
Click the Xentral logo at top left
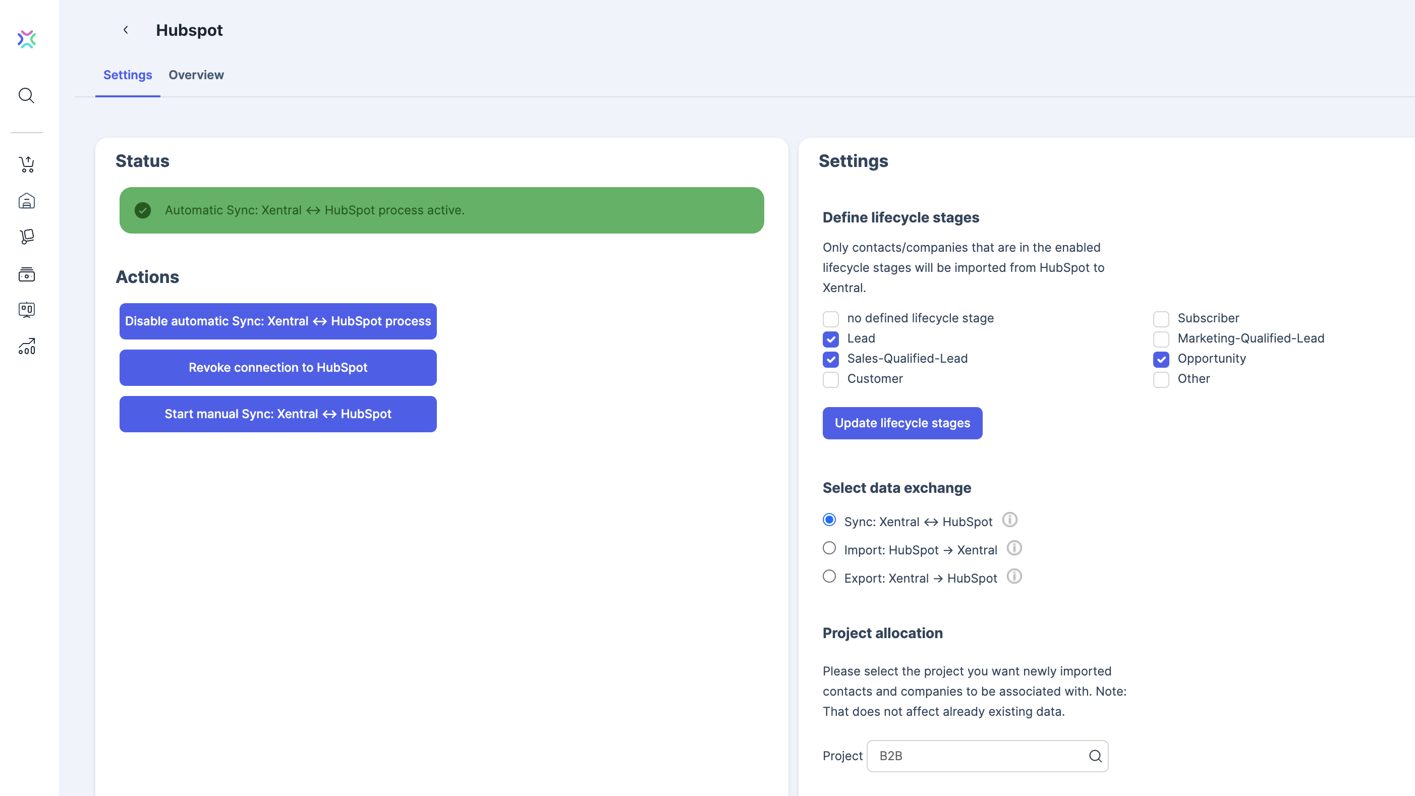click(x=26, y=39)
